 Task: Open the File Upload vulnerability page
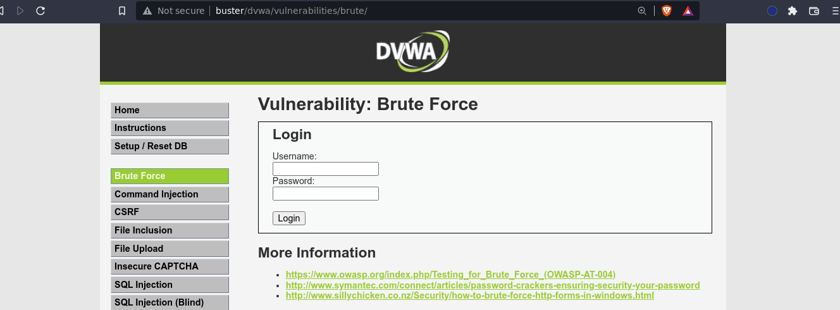pyautogui.click(x=170, y=249)
